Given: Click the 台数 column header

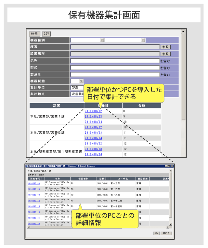Looking at the screenshot, I should tap(142, 105).
